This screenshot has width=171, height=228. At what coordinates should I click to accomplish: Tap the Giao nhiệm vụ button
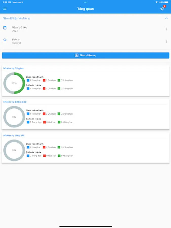[86, 55]
